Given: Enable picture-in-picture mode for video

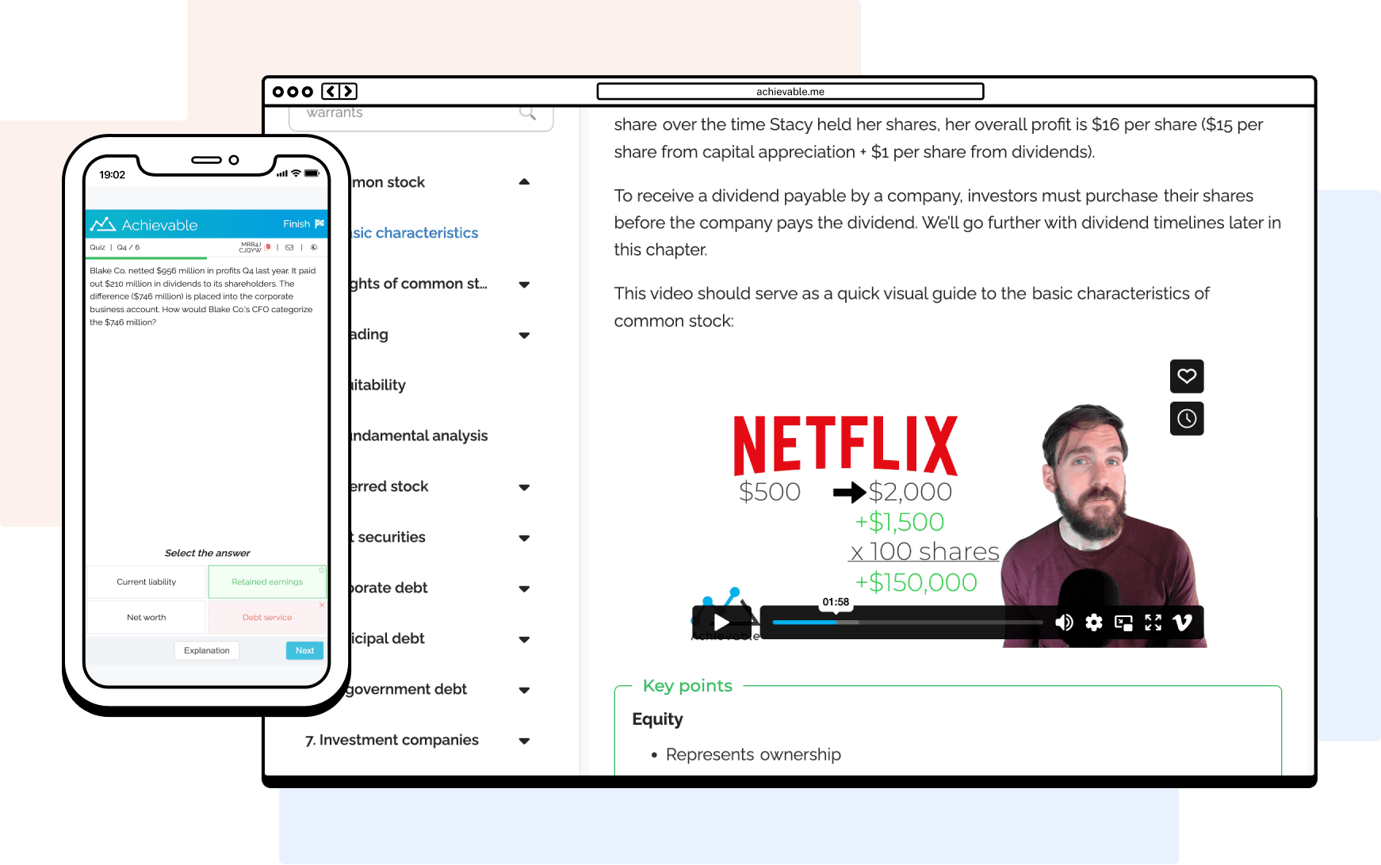Looking at the screenshot, I should [1123, 623].
